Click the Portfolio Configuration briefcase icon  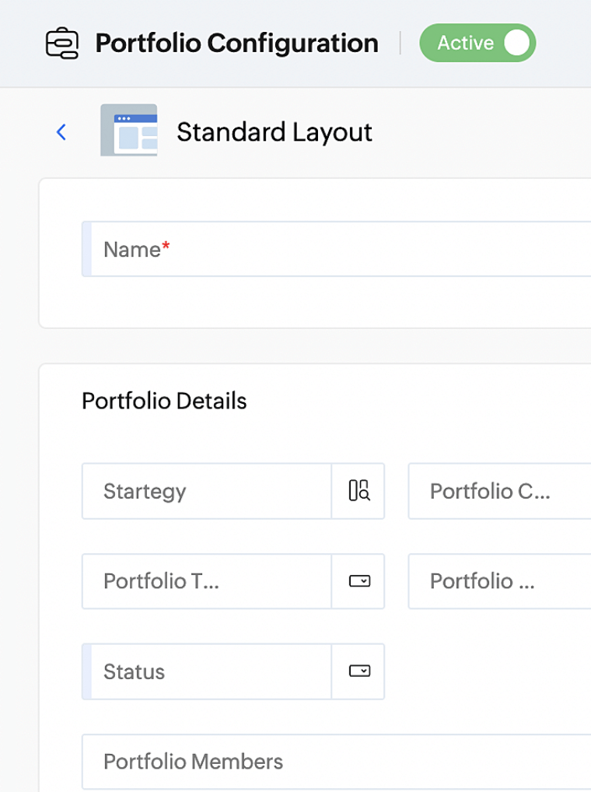pyautogui.click(x=64, y=44)
